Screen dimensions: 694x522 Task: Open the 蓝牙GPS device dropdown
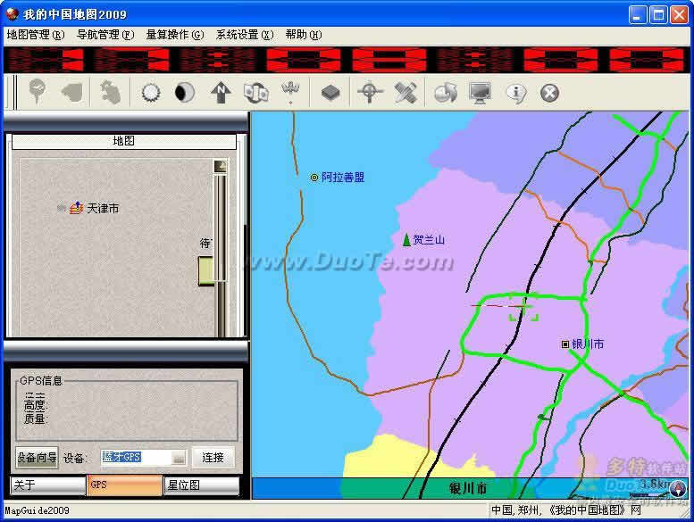coord(179,458)
